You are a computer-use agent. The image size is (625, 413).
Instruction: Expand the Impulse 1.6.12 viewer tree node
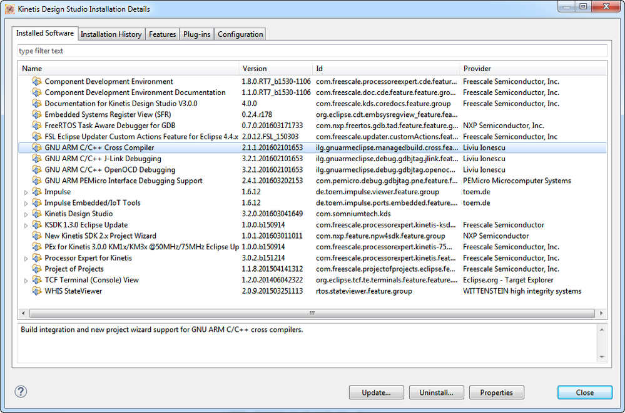pyautogui.click(x=26, y=192)
